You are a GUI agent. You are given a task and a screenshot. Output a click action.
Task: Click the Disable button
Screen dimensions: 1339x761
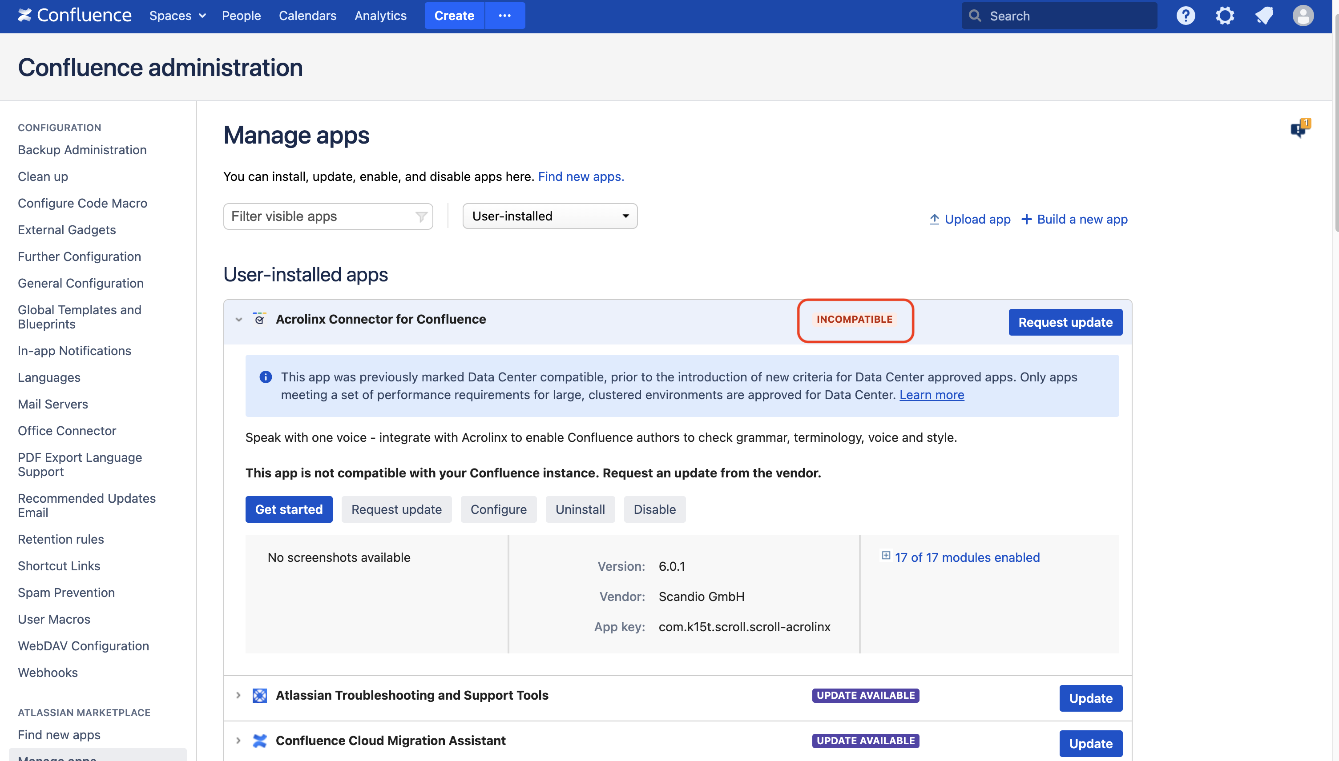click(654, 509)
